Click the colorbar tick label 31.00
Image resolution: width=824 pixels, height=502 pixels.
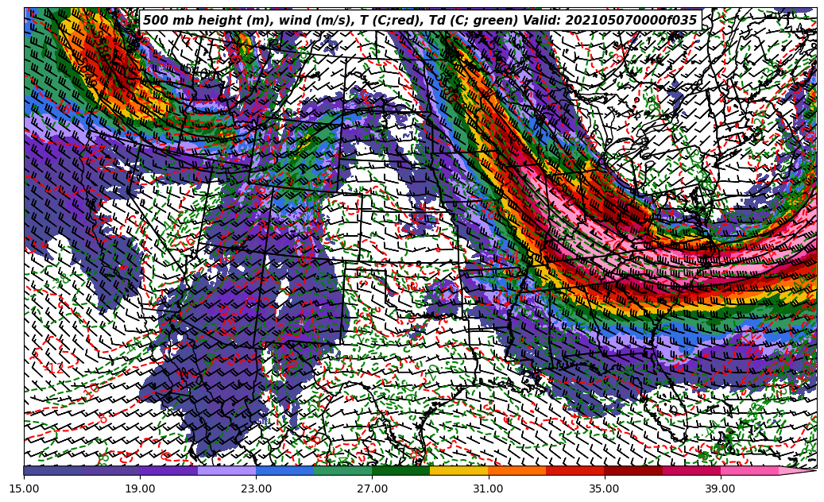point(488,488)
